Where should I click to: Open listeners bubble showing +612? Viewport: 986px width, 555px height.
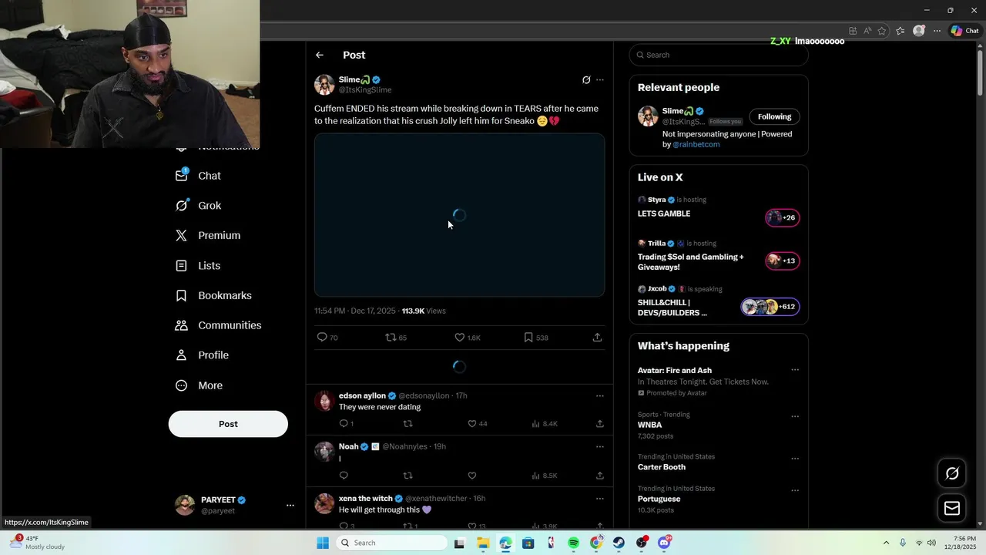pos(770,307)
